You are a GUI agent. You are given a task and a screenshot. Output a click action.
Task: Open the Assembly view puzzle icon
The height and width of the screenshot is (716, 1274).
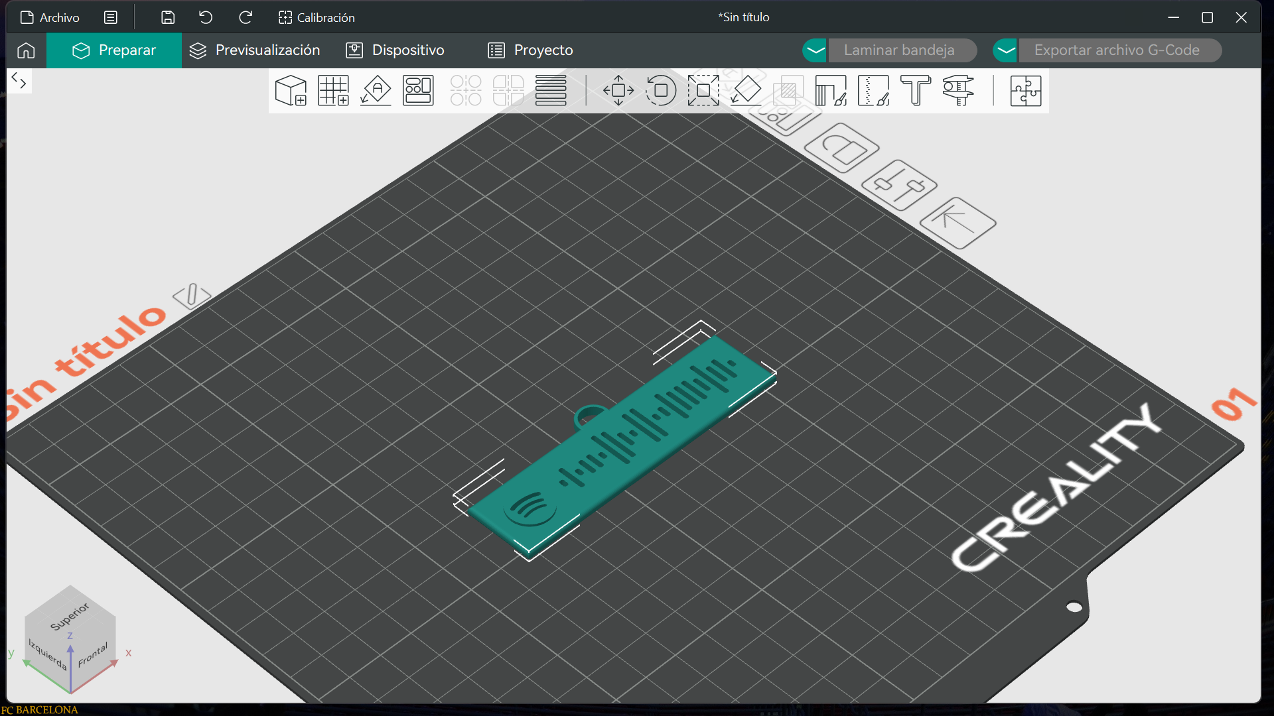[1026, 91]
